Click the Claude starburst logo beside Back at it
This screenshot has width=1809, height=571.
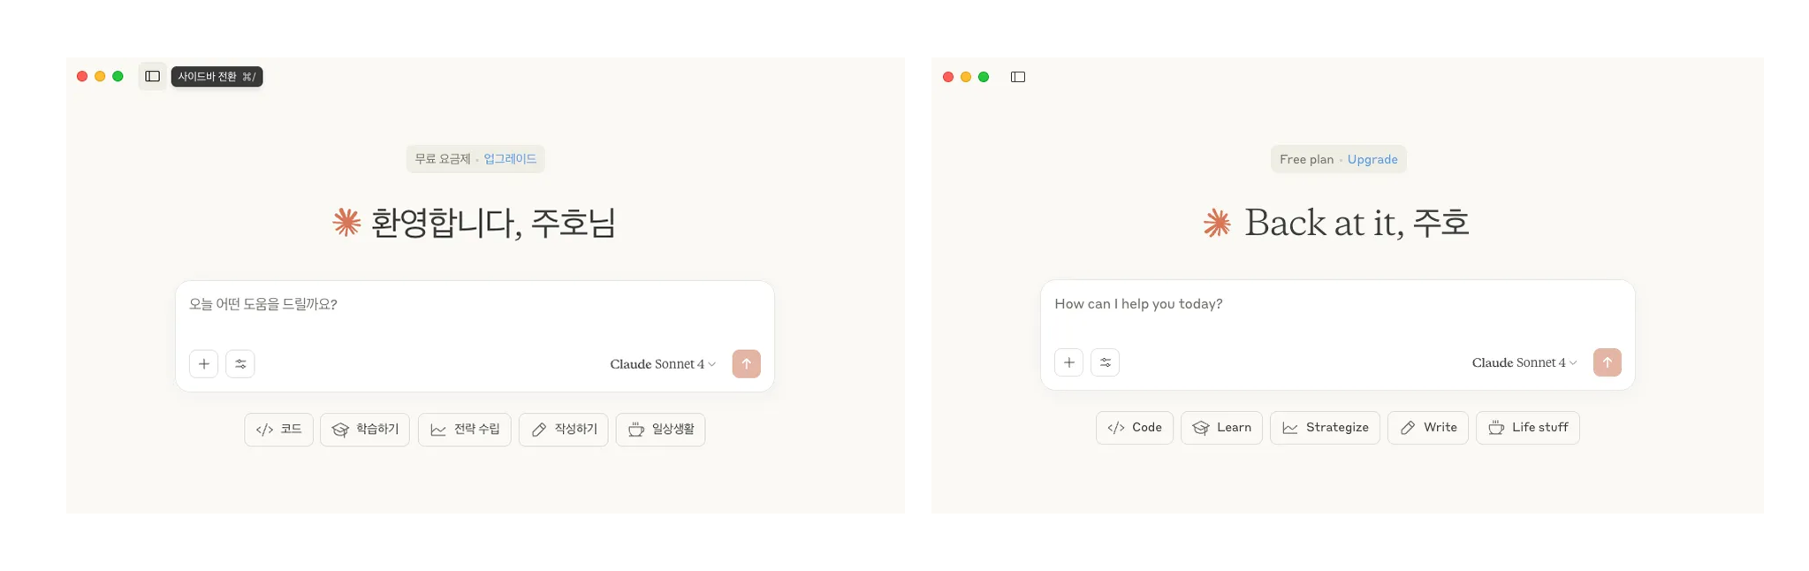click(1217, 223)
